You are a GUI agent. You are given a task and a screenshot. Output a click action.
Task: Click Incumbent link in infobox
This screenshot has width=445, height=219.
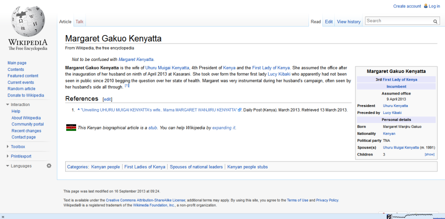(x=396, y=87)
